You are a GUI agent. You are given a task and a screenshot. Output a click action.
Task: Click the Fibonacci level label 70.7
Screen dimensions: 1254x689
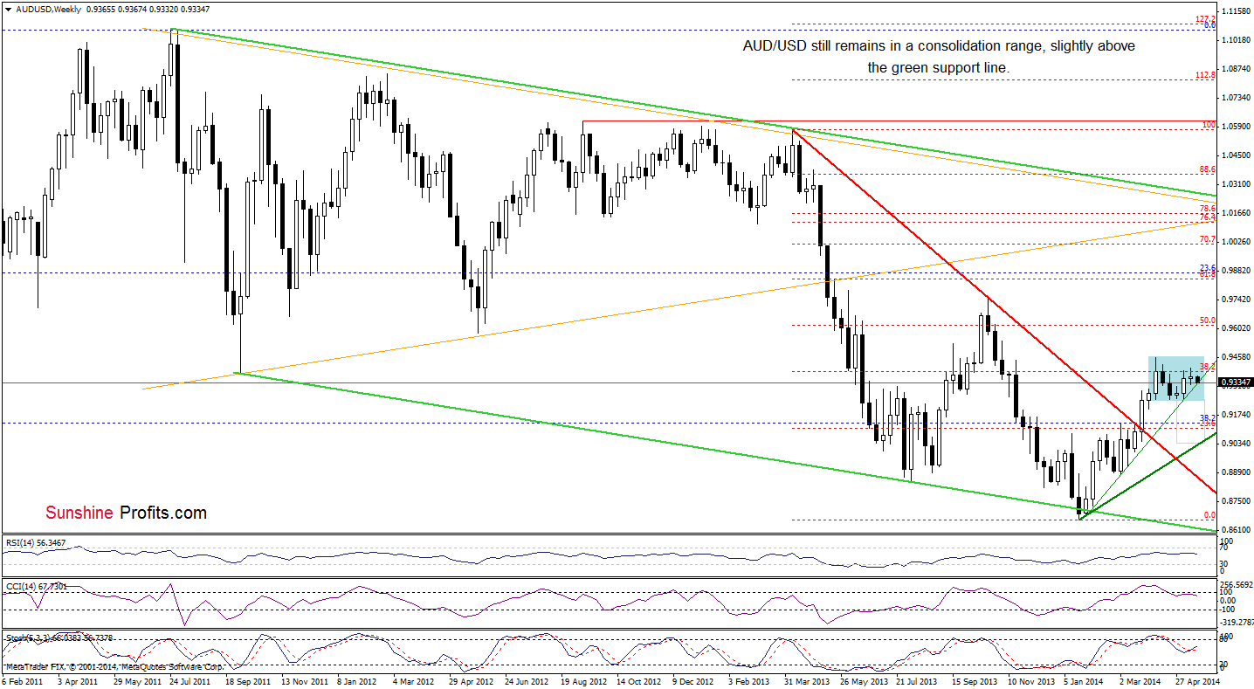click(1209, 238)
